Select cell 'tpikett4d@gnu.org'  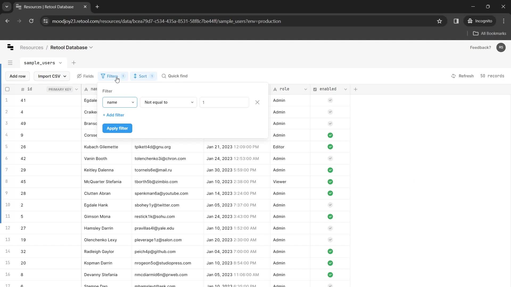168,147
